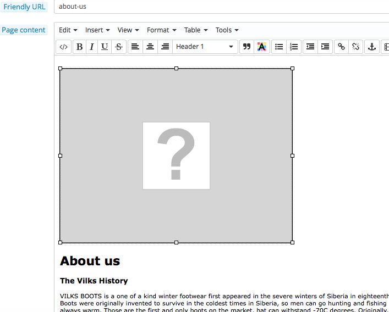Toggle italic formatting
Viewport: 389px width, 312px height.
pos(92,47)
